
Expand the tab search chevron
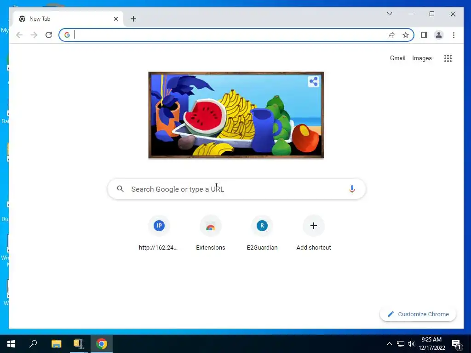[390, 14]
